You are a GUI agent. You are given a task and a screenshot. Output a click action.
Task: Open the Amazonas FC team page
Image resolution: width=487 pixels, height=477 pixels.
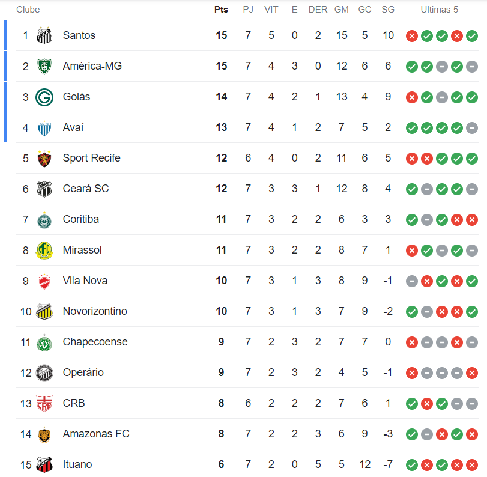(96, 434)
